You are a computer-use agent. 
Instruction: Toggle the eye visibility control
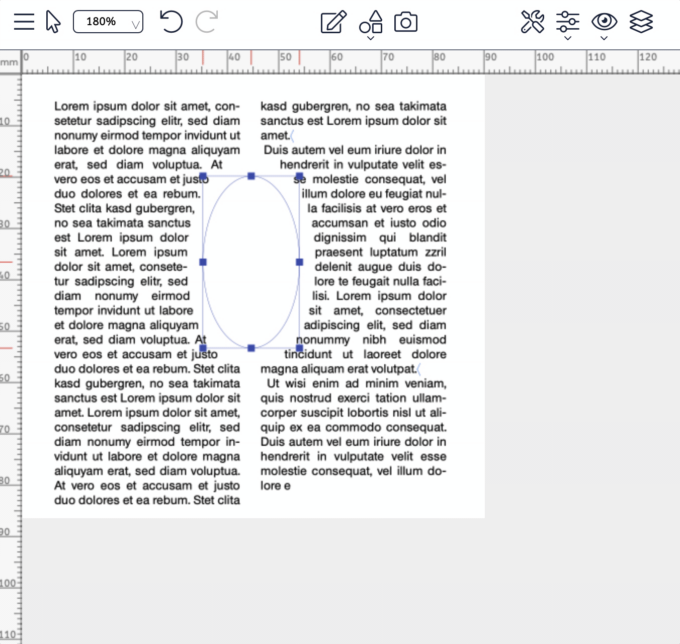click(604, 21)
